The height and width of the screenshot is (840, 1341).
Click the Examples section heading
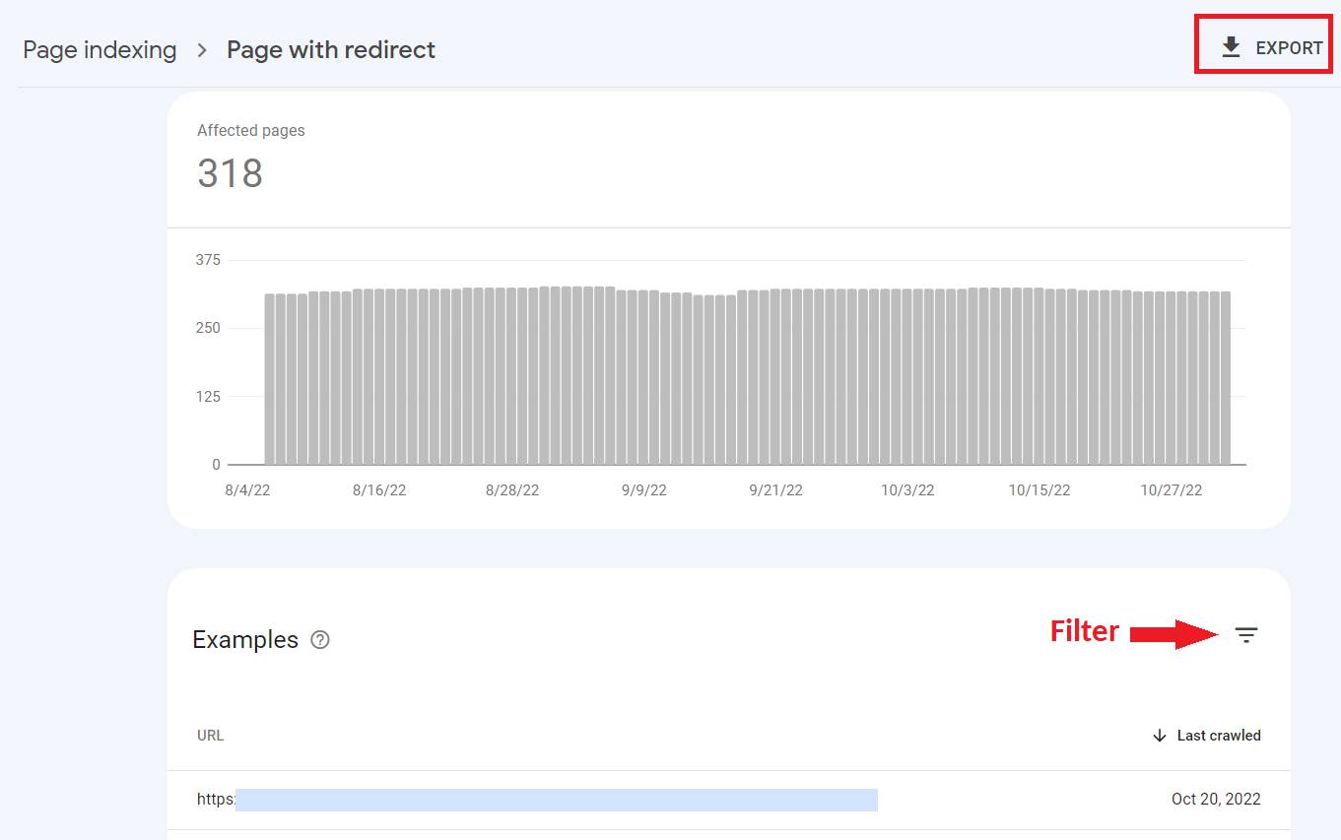click(x=245, y=640)
